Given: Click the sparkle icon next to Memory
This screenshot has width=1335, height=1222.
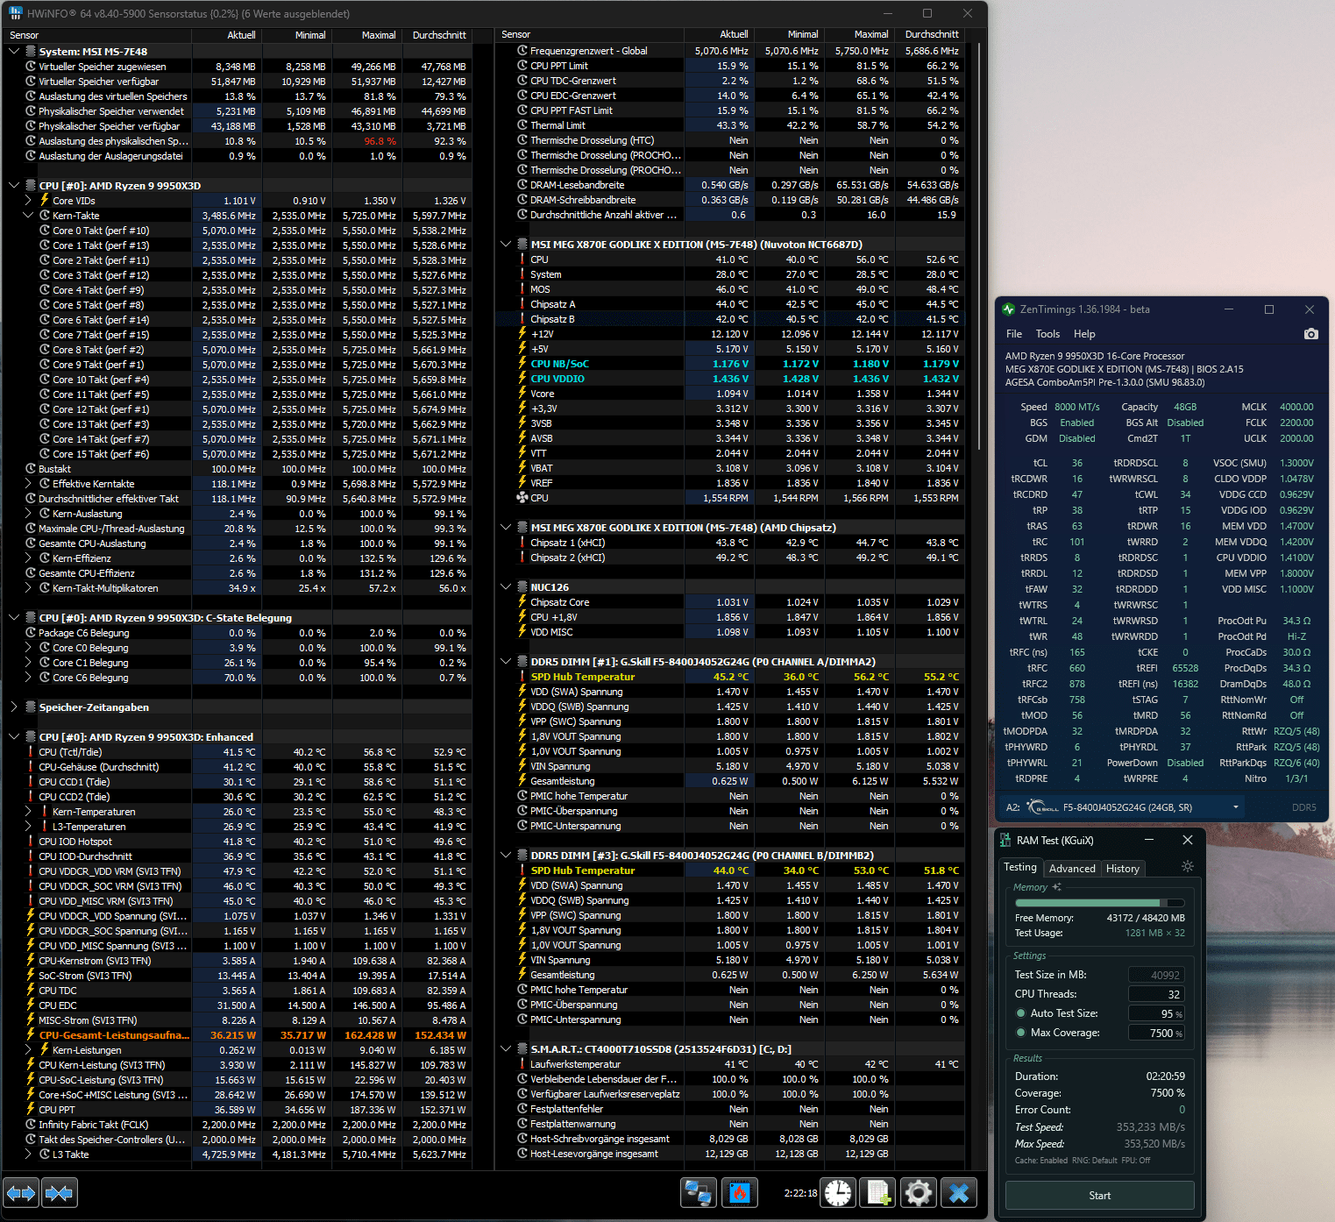Looking at the screenshot, I should pos(1057,887).
